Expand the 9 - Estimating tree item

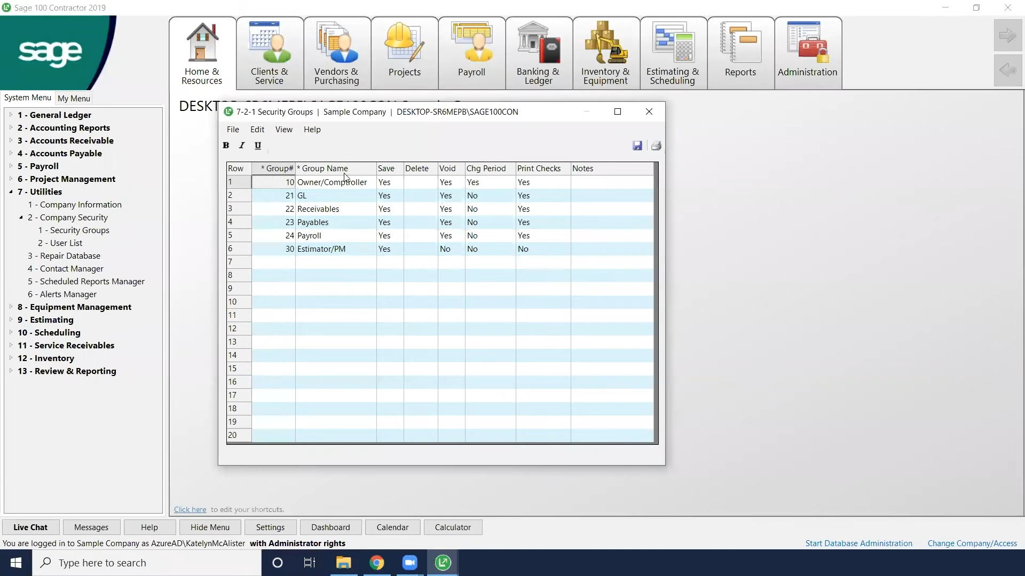point(11,320)
